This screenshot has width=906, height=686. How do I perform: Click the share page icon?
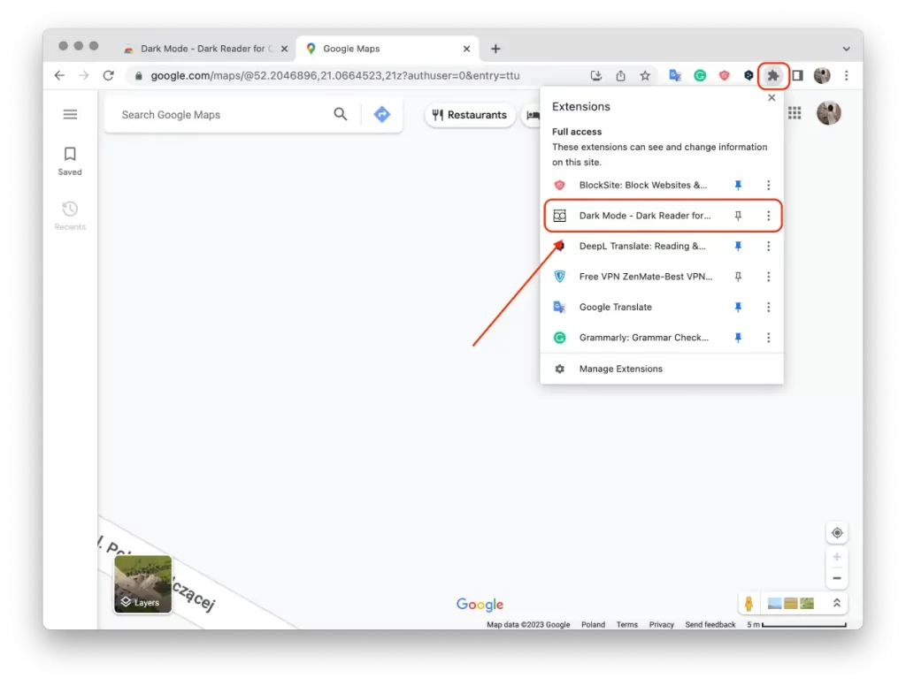point(620,76)
